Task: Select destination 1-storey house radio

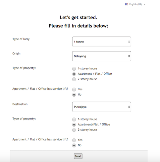Action: (74, 120)
